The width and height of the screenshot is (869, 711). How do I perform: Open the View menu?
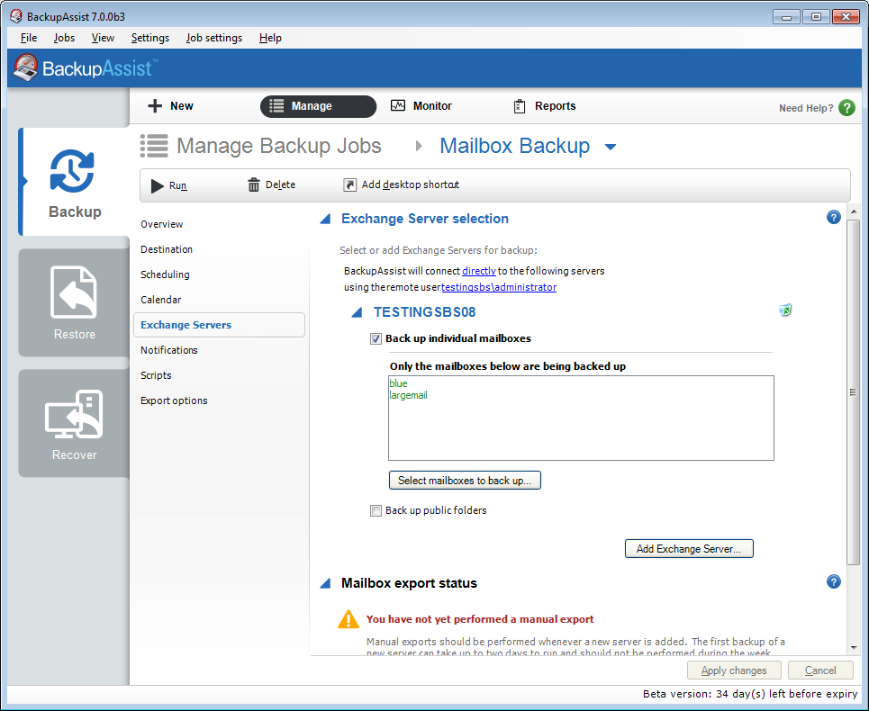[103, 38]
